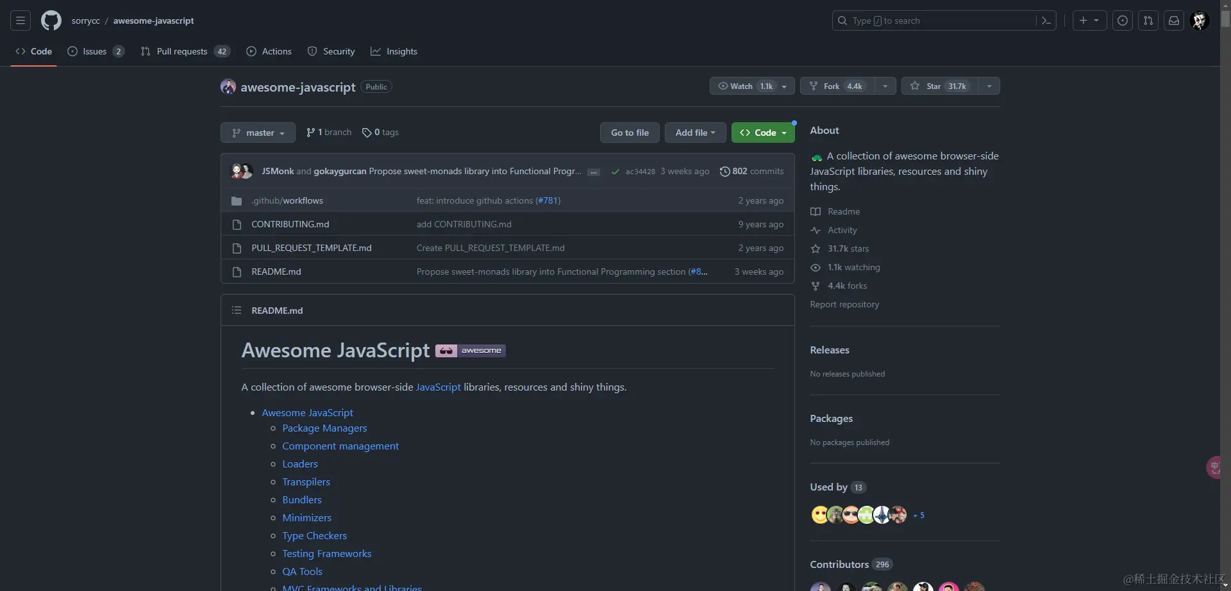Open the issues icon in header

coord(1123,20)
